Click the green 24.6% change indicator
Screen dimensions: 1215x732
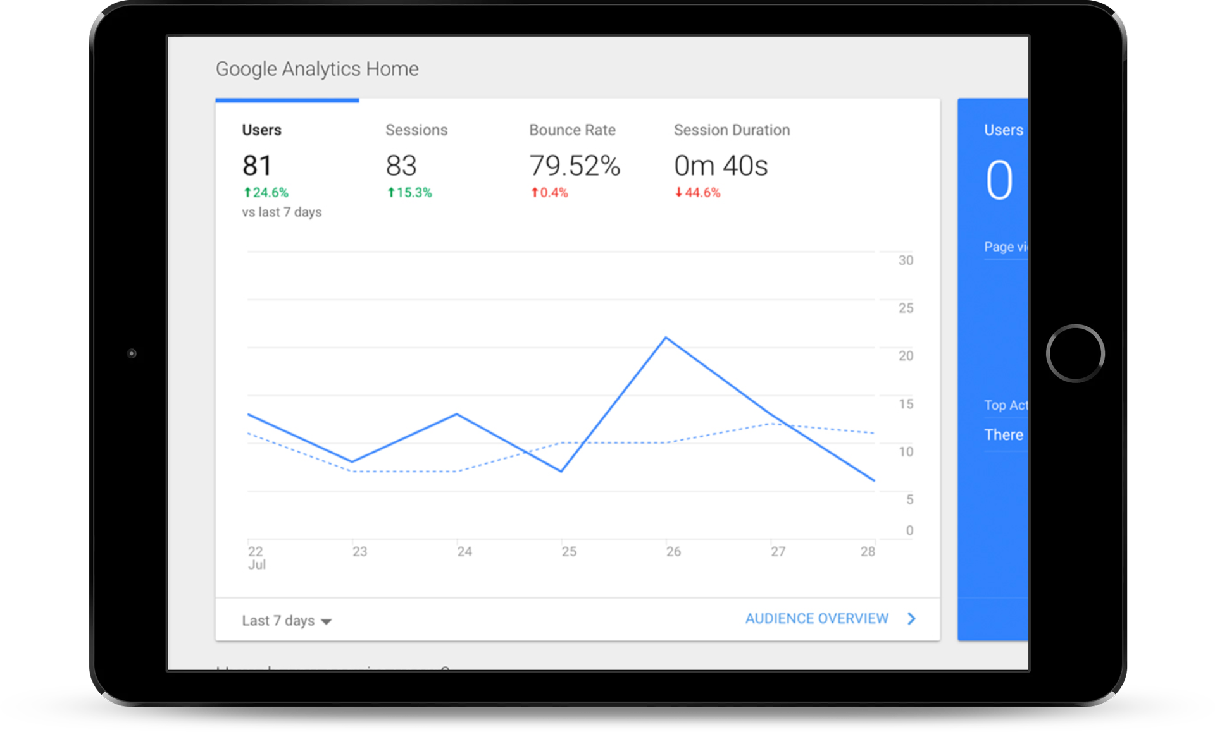point(266,192)
